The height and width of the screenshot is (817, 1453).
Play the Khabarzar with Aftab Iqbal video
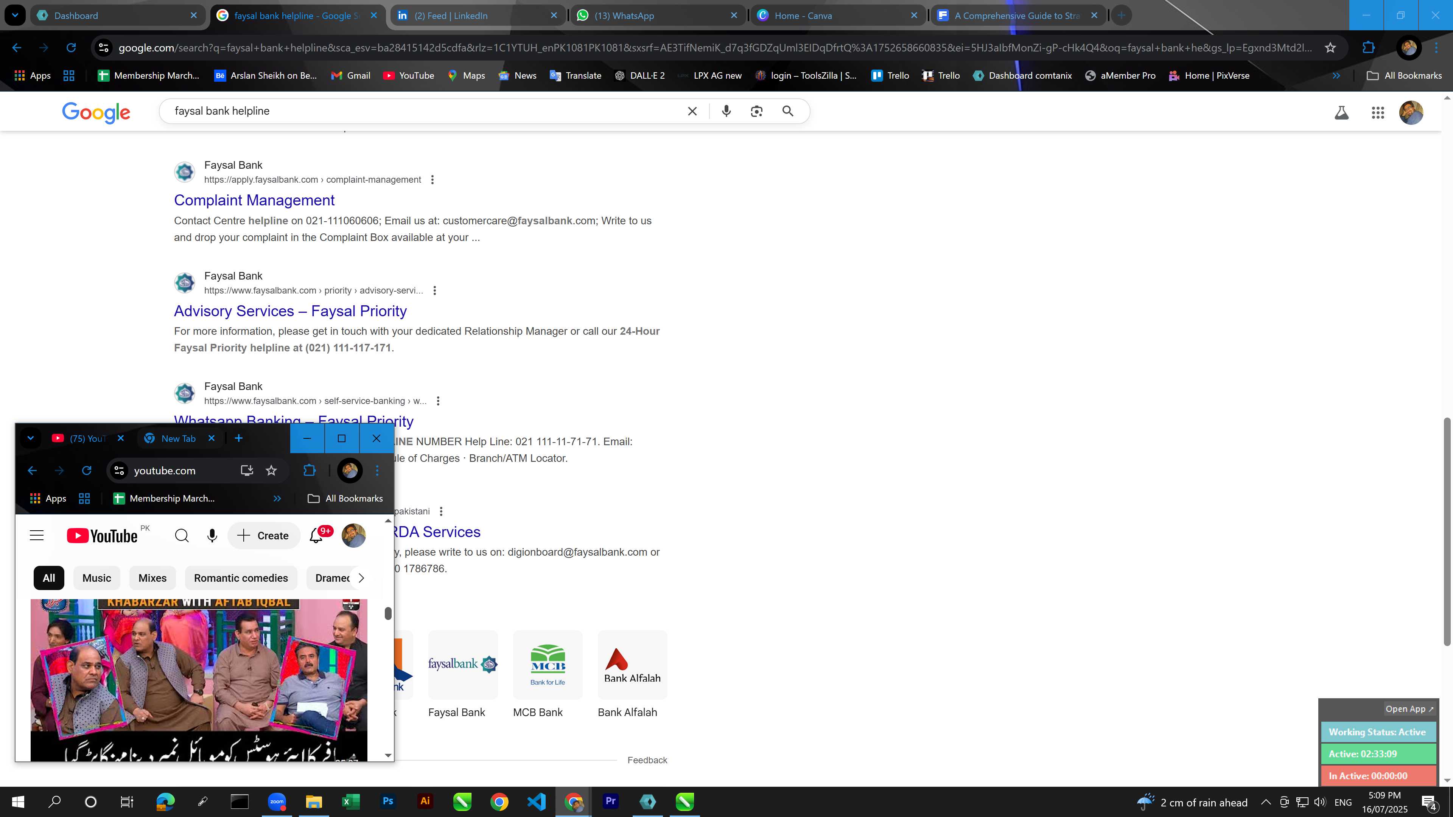pyautogui.click(x=199, y=679)
